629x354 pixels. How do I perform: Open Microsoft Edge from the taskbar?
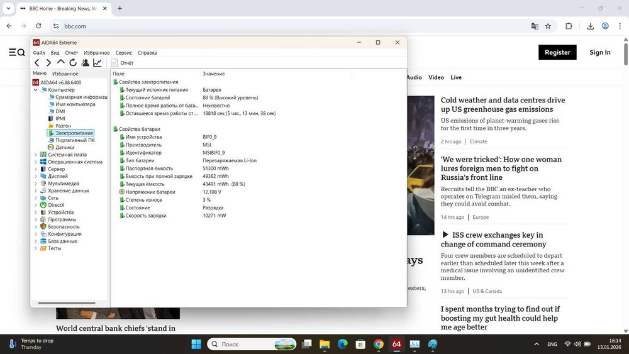(x=343, y=344)
